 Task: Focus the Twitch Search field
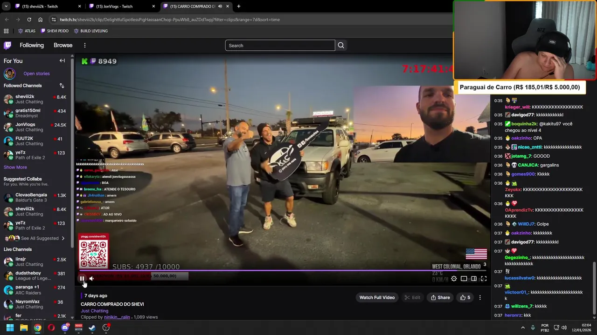coord(280,45)
